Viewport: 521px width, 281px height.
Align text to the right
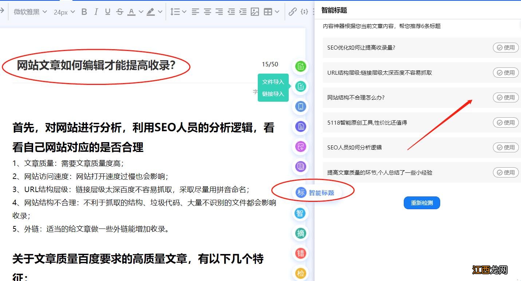pyautogui.click(x=219, y=12)
